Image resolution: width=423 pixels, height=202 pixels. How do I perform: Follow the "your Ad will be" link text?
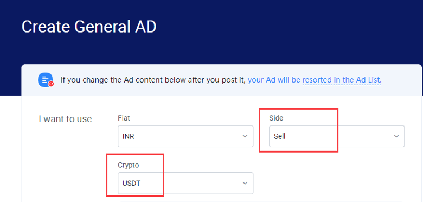click(274, 80)
